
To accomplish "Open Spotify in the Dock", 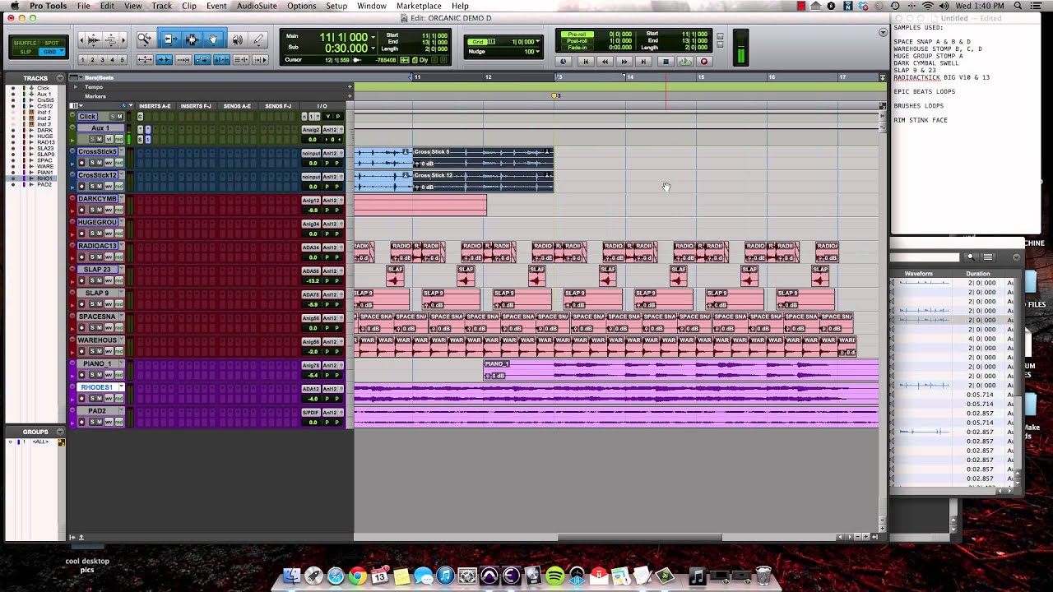I will (554, 577).
